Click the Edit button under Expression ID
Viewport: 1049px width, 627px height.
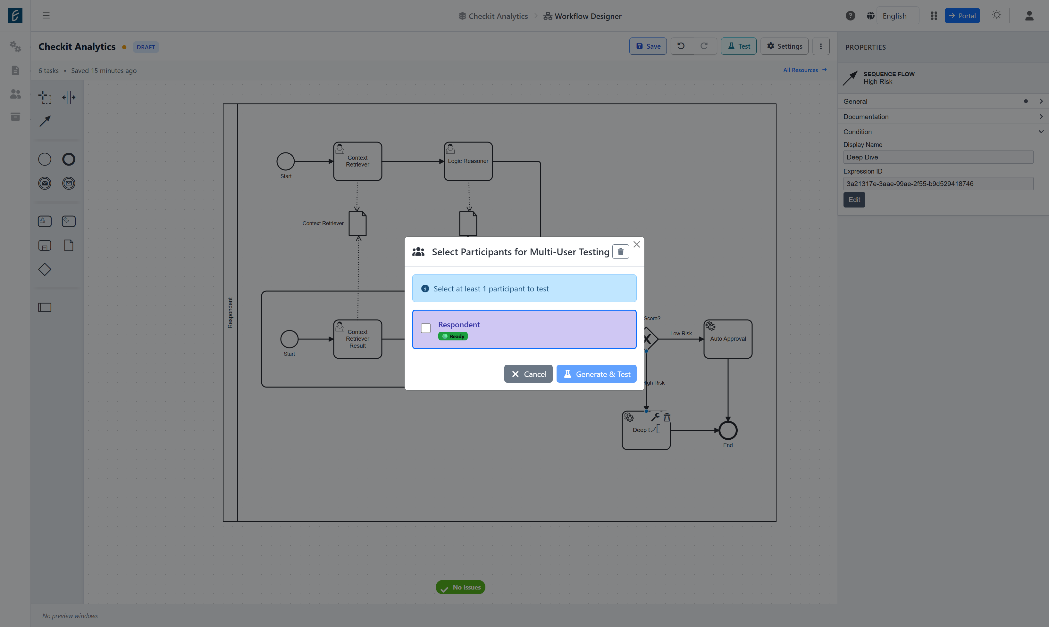click(854, 200)
